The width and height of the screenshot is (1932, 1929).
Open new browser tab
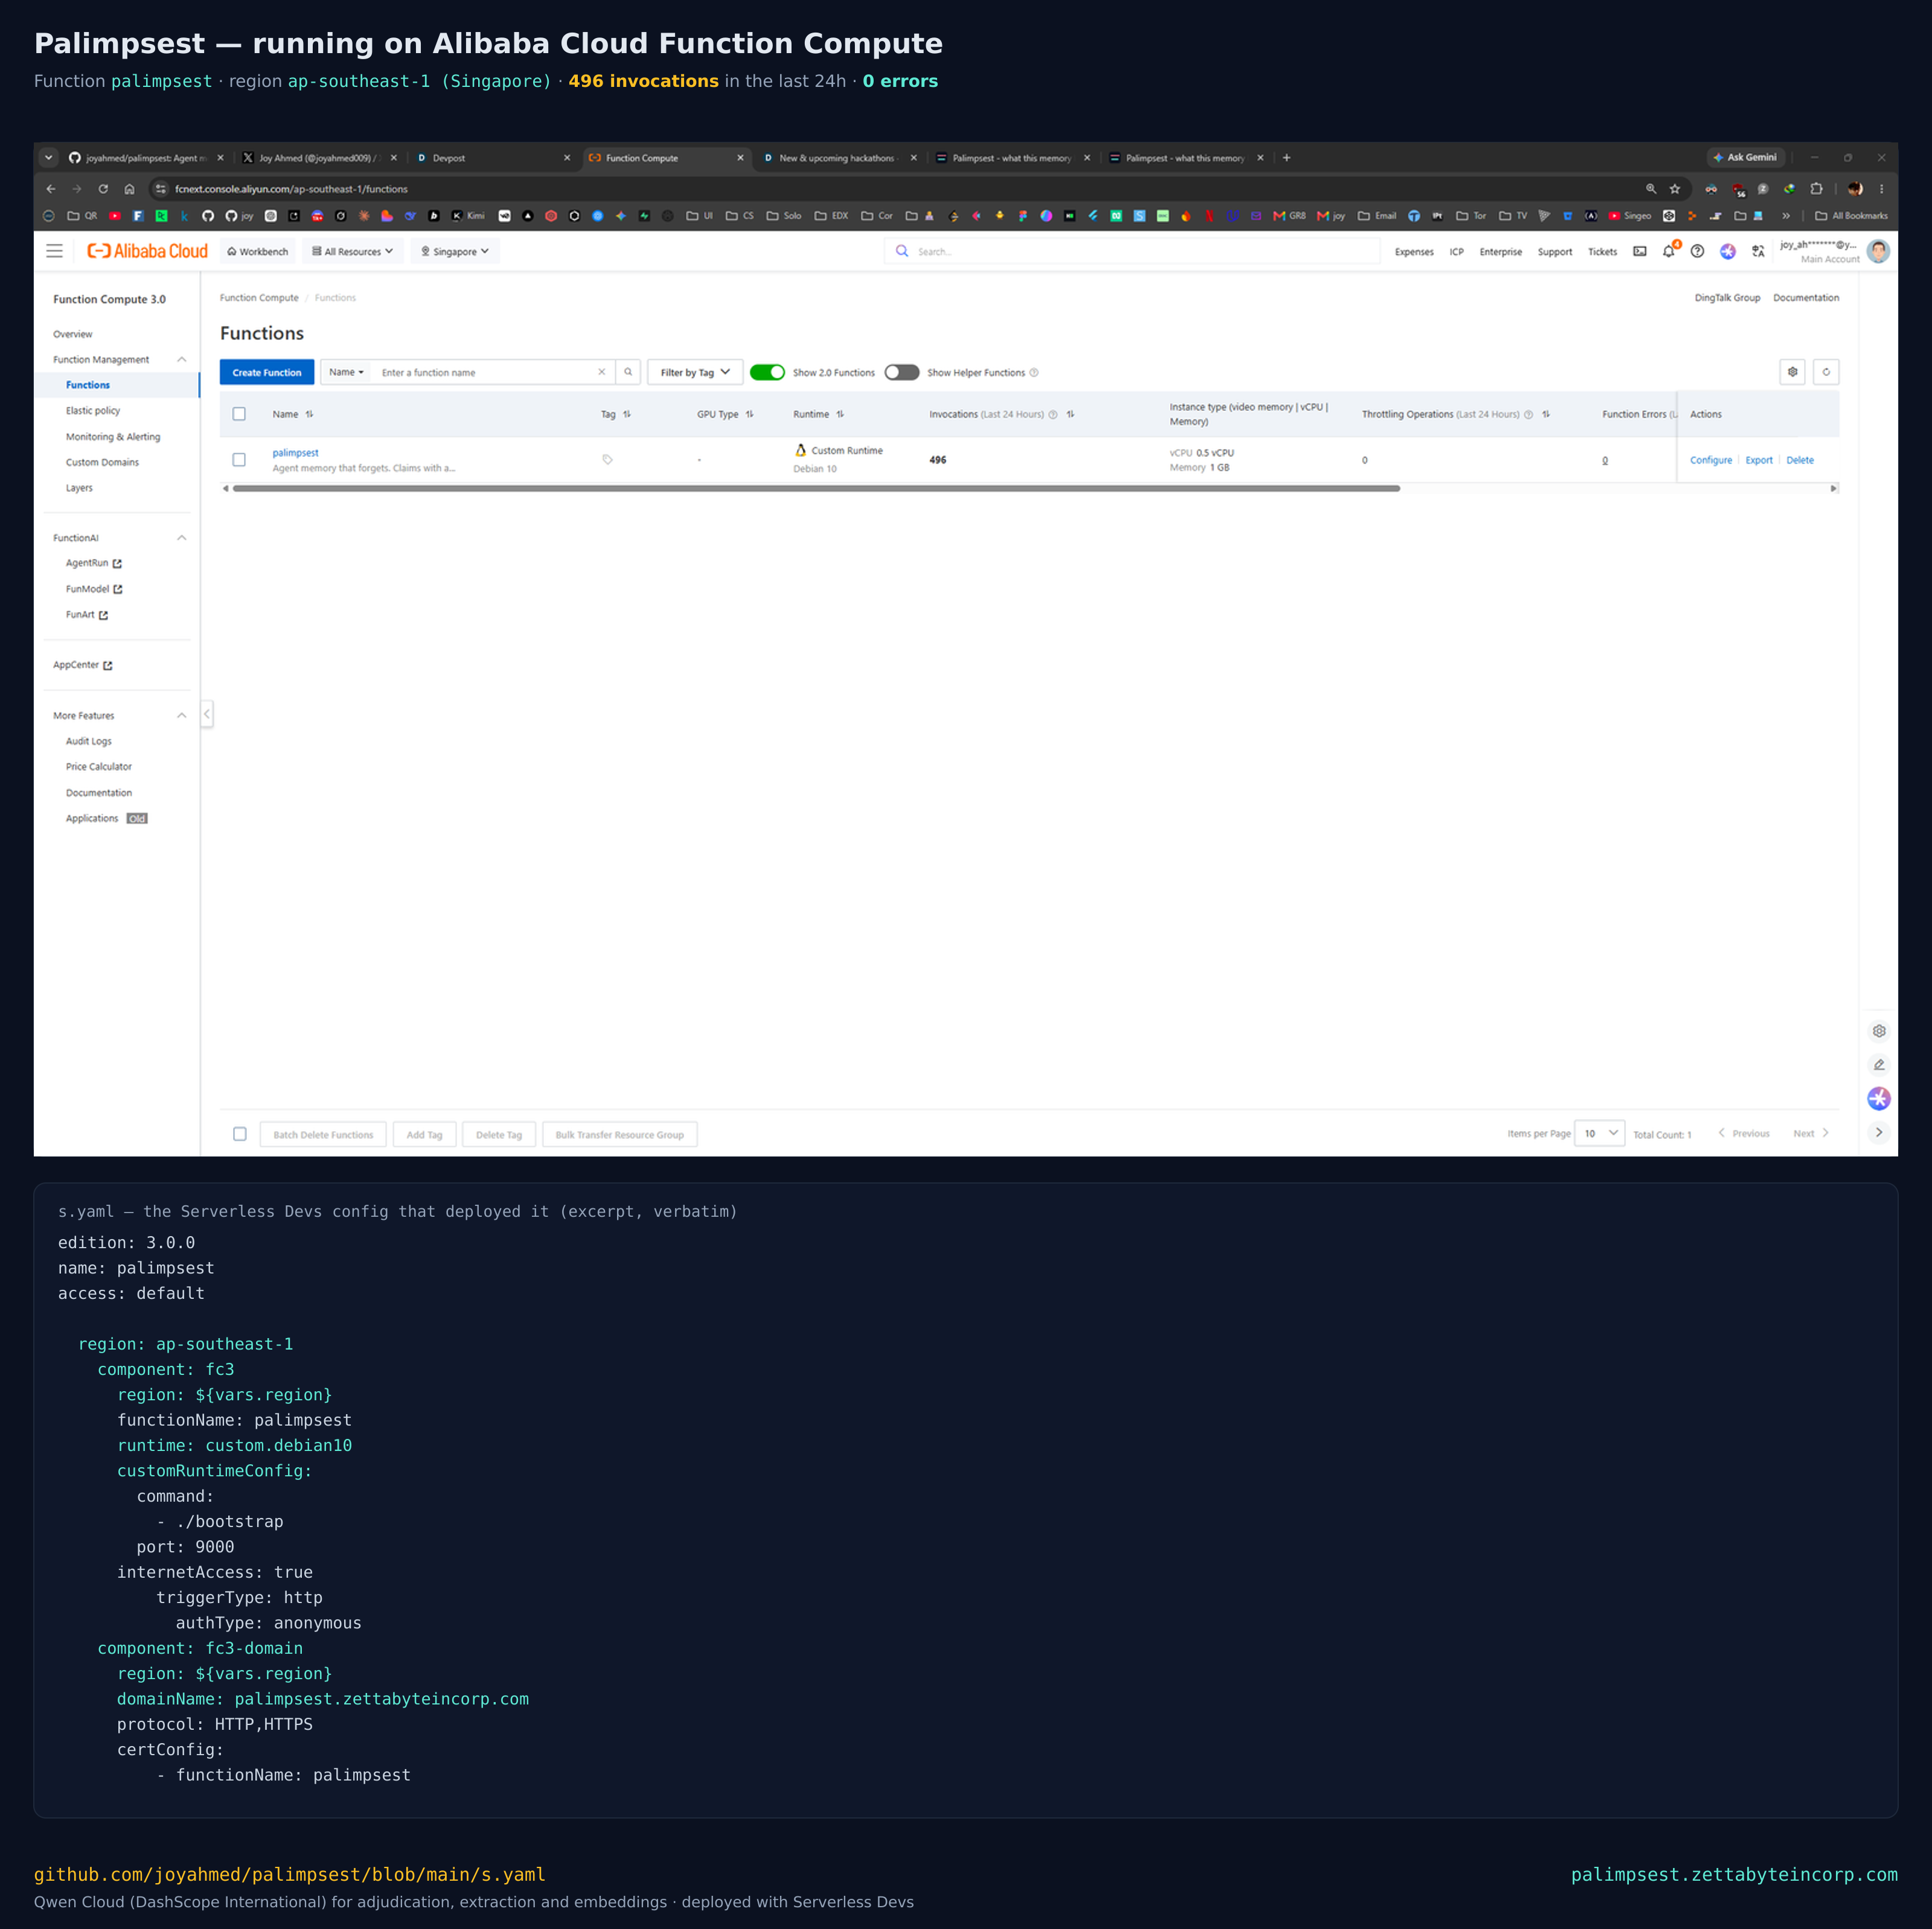pos(1287,157)
